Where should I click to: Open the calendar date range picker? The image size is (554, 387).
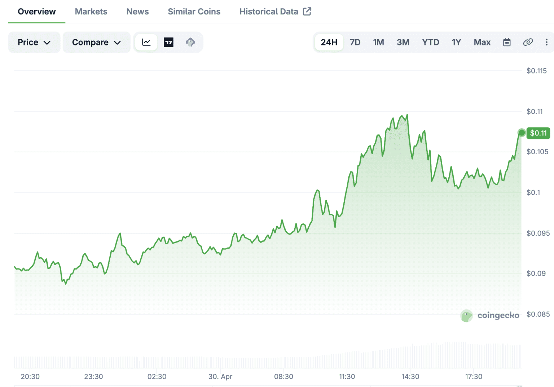tap(507, 42)
